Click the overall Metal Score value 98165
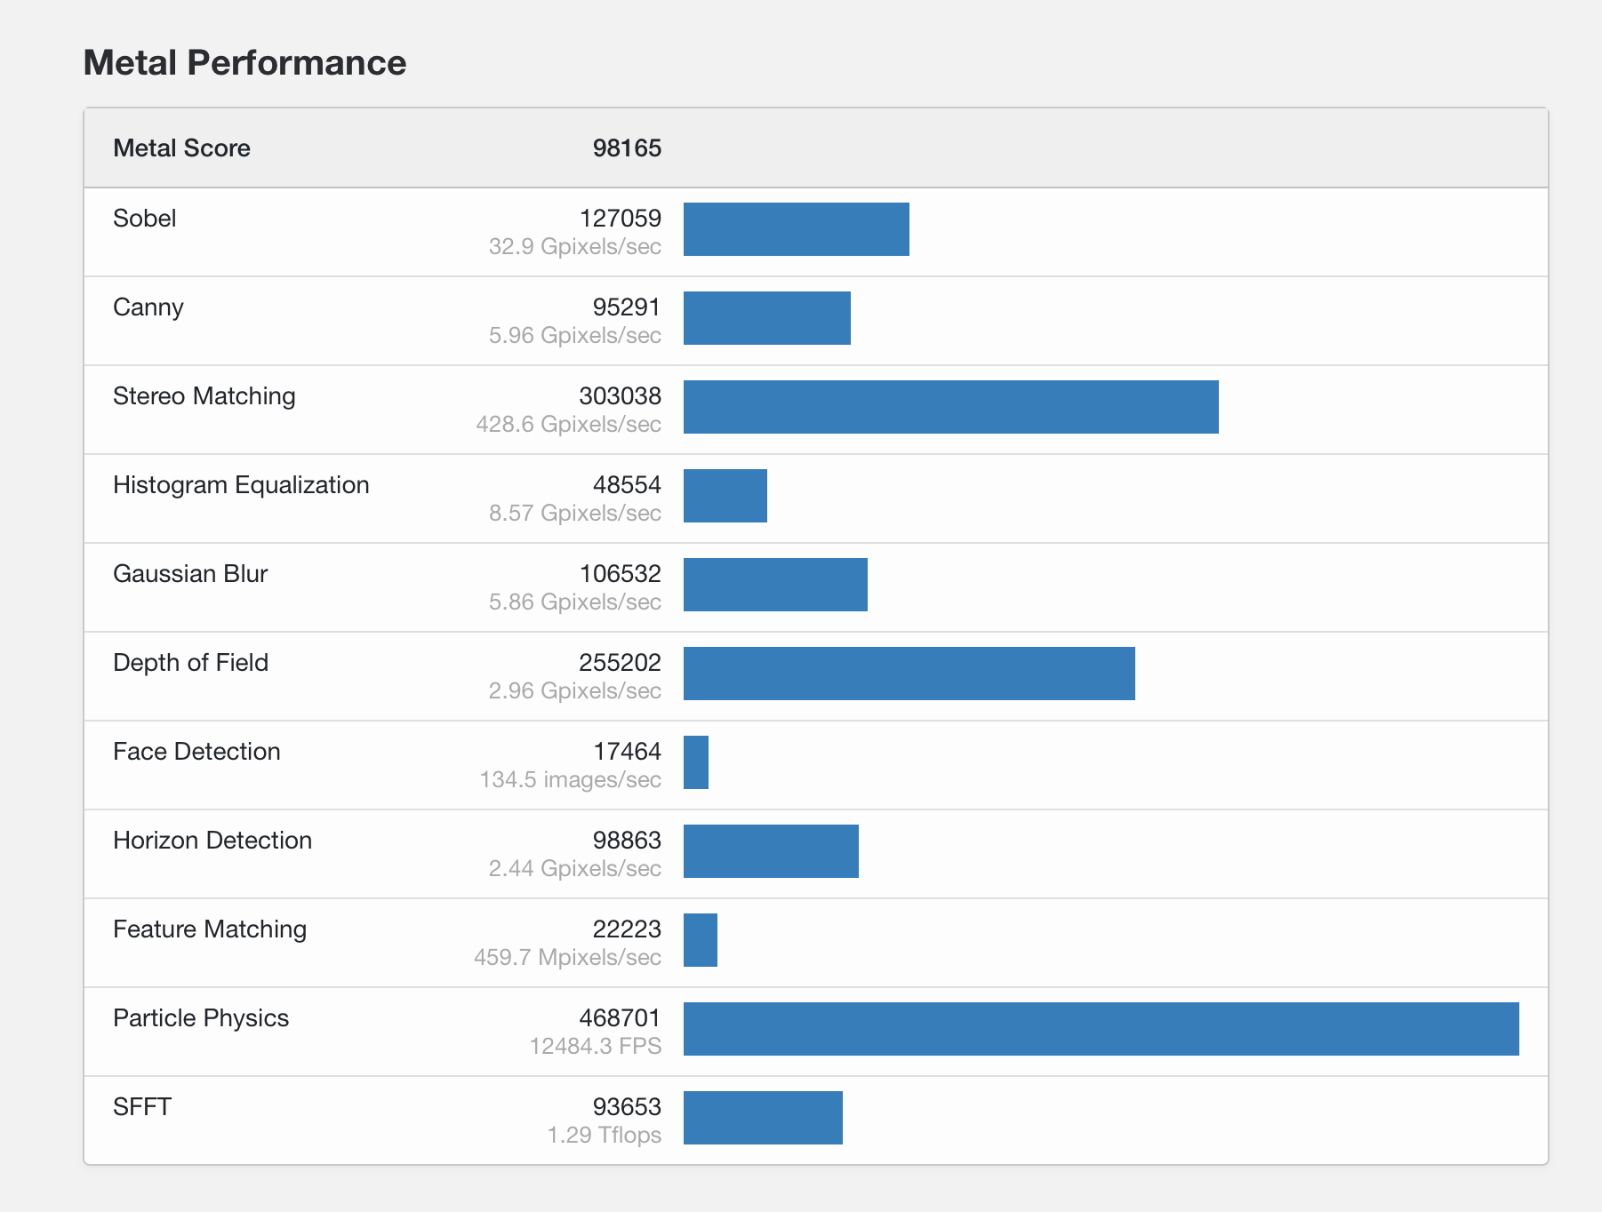The height and width of the screenshot is (1212, 1602). (627, 148)
